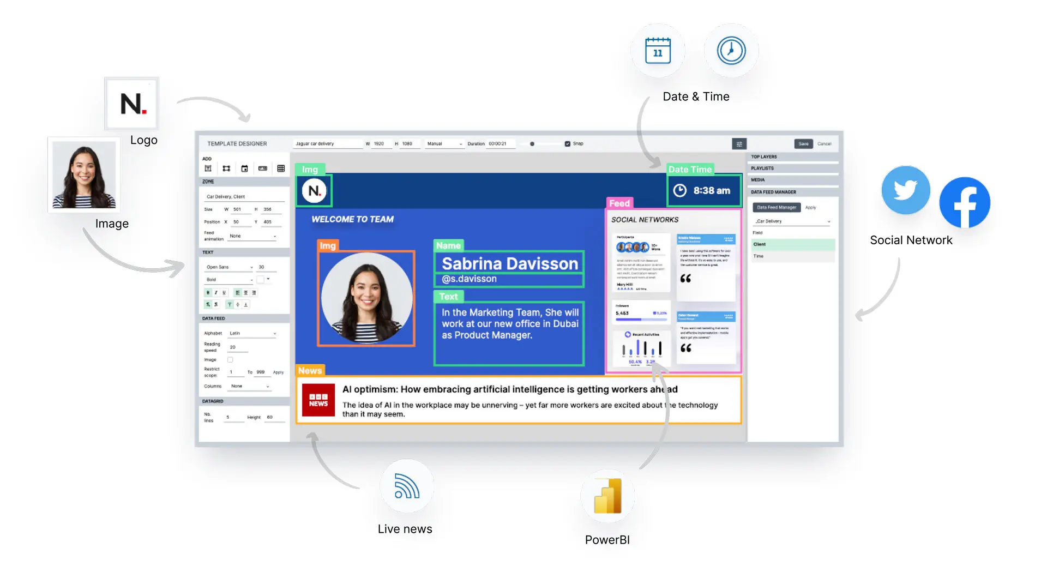
Task: Align text to the left
Action: [x=238, y=293]
